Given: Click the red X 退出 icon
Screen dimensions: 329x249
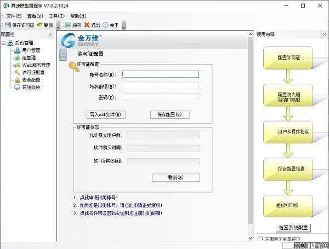Looking at the screenshot, I should point(87,25).
